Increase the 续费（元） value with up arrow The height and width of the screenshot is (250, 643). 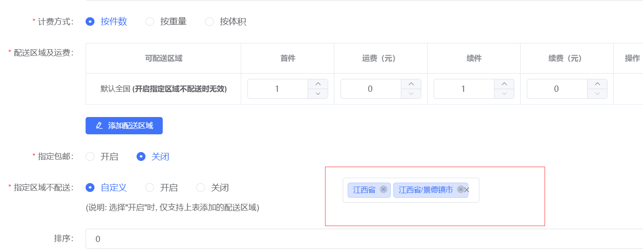[597, 84]
